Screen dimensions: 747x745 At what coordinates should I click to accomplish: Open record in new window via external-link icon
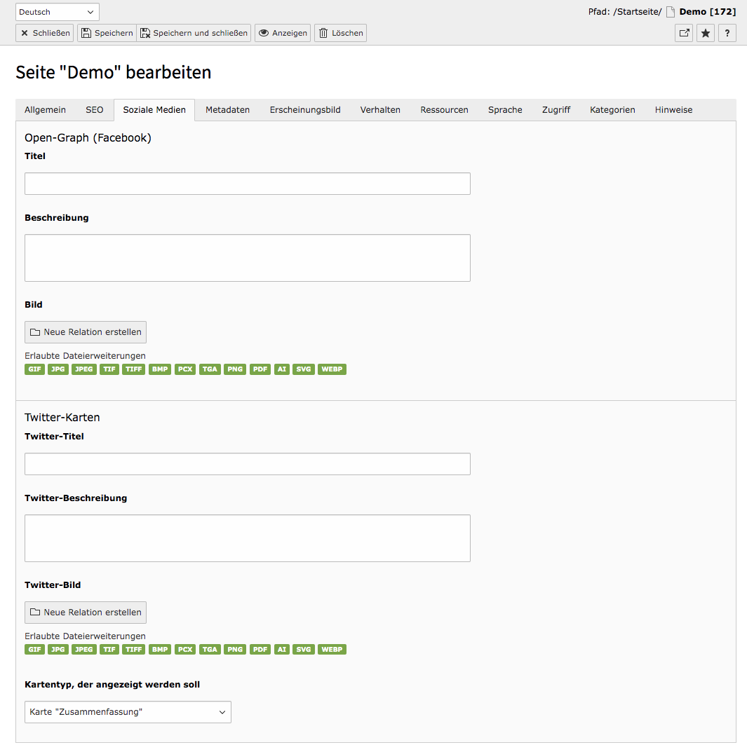(x=684, y=33)
